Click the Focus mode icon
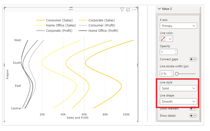This screenshot has height=131, width=210. [128, 10]
